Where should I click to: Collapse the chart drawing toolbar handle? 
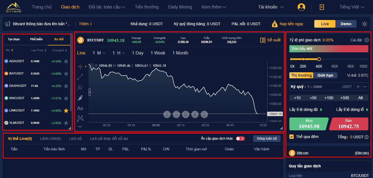click(89, 92)
